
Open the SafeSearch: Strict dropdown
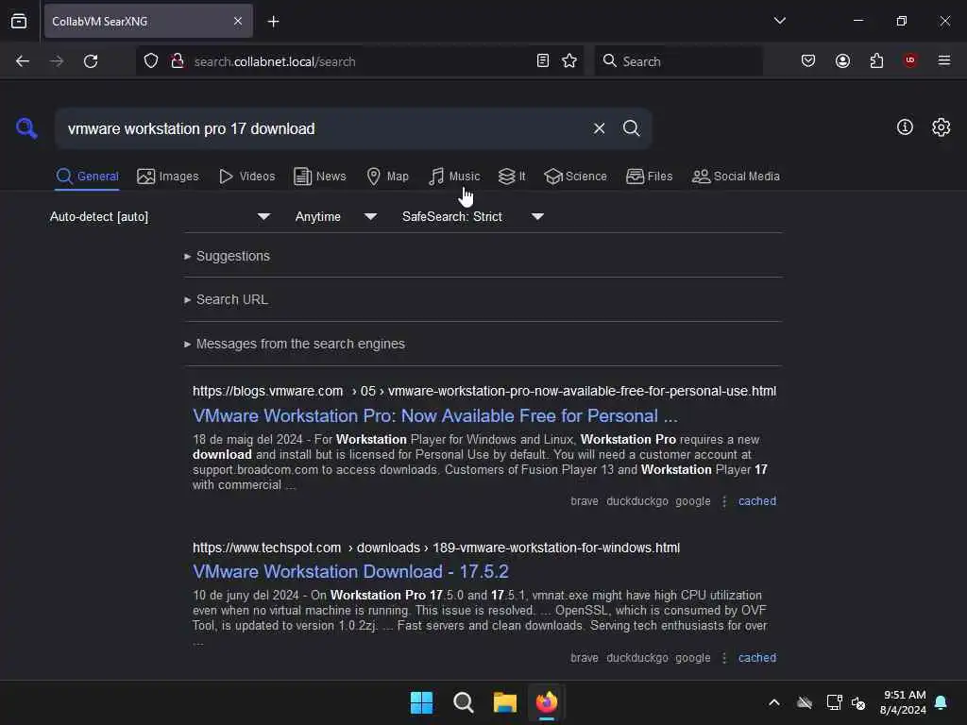pyautogui.click(x=473, y=216)
